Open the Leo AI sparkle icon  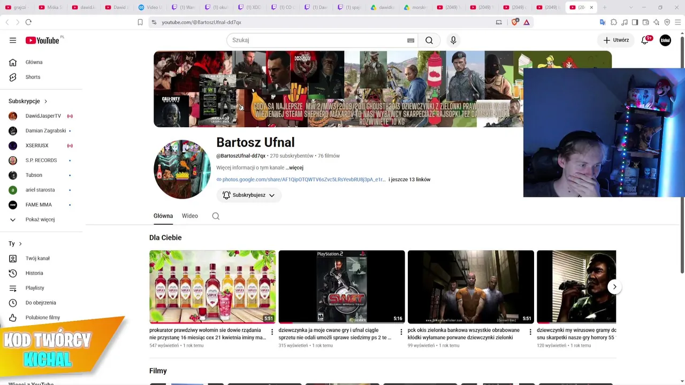pos(657,22)
